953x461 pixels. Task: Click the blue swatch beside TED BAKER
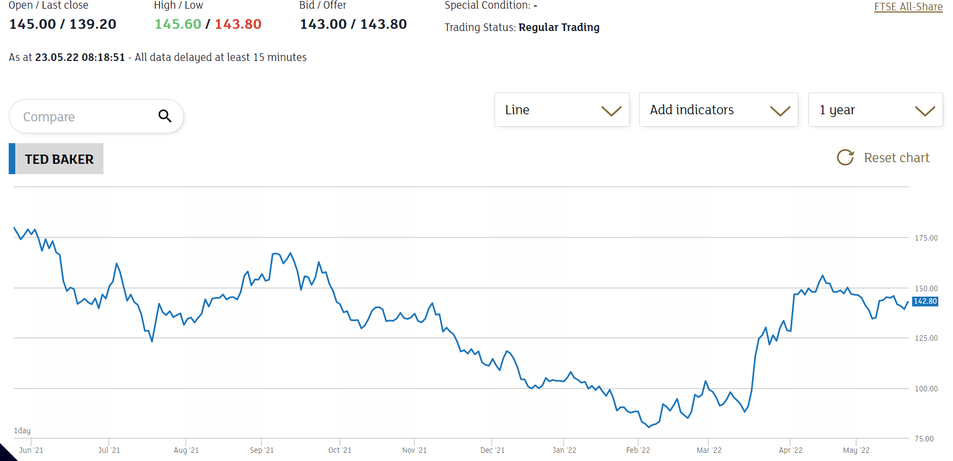coord(12,159)
